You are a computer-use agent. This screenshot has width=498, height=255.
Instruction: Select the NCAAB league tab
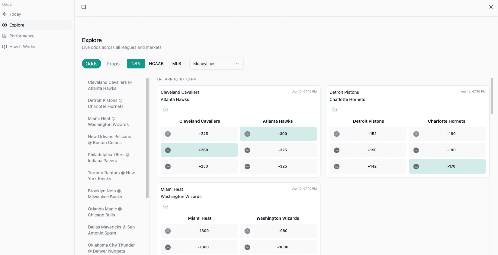156,64
